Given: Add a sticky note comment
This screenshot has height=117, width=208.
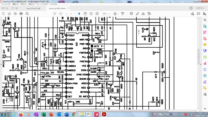Looking at the screenshot, I should 131,14.
